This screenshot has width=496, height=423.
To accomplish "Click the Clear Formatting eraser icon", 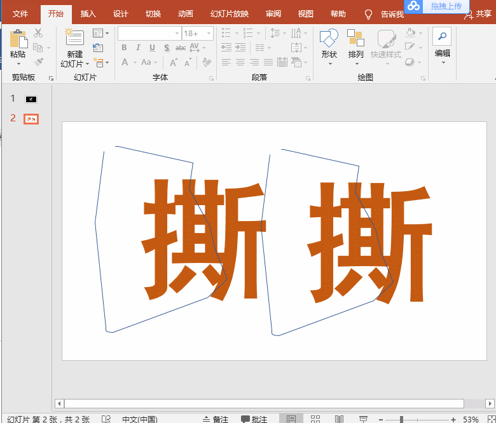I will (207, 62).
